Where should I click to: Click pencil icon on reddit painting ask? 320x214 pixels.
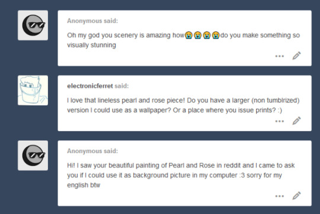(x=296, y=196)
